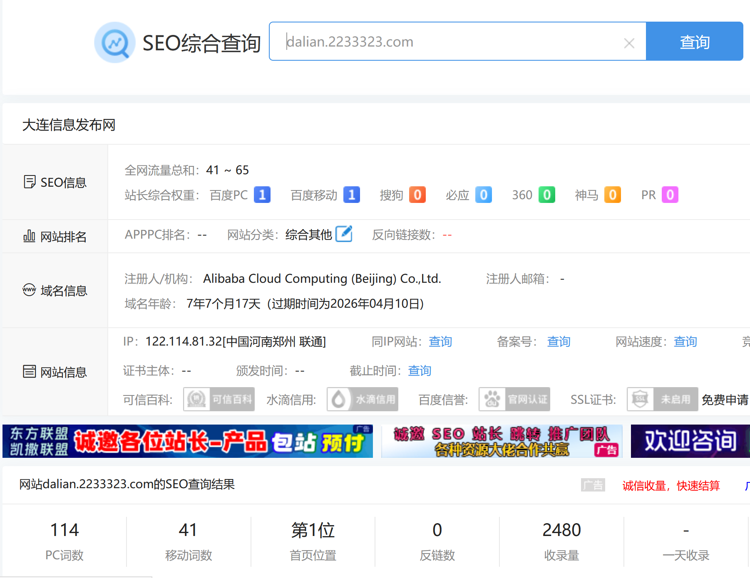Click the 百度移动 weight badge
Image resolution: width=750 pixels, height=578 pixels.
351,195
